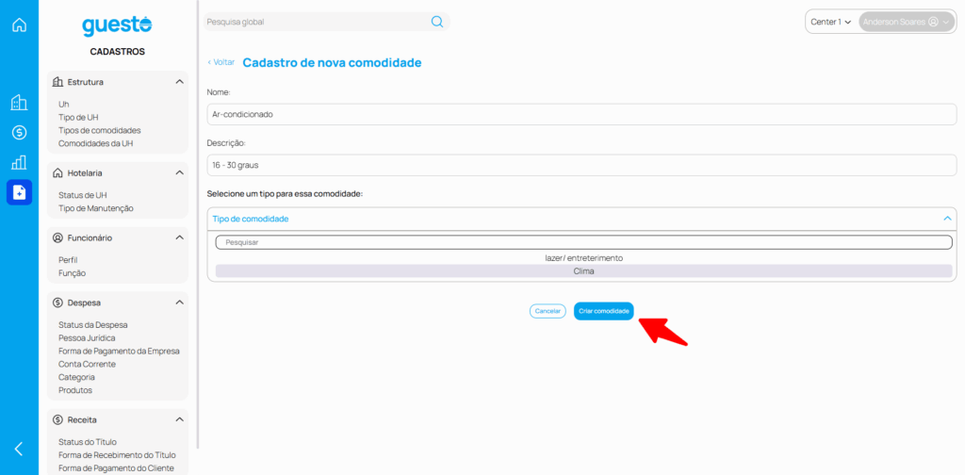Click the Guesto logo
The width and height of the screenshot is (965, 475).
coord(117,25)
